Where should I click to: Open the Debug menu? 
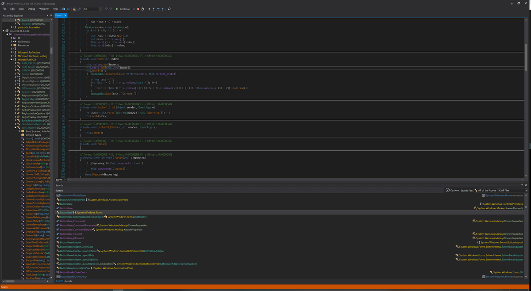click(x=31, y=9)
